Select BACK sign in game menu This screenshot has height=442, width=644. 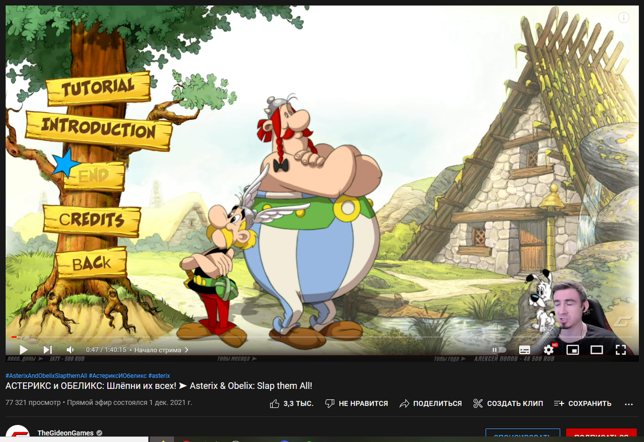click(x=92, y=263)
